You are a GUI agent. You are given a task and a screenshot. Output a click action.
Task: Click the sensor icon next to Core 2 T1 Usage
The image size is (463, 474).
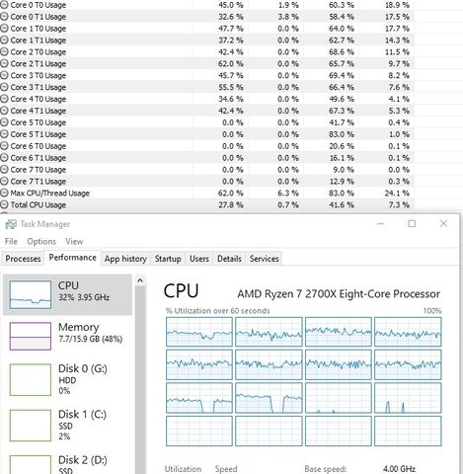coord(4,63)
